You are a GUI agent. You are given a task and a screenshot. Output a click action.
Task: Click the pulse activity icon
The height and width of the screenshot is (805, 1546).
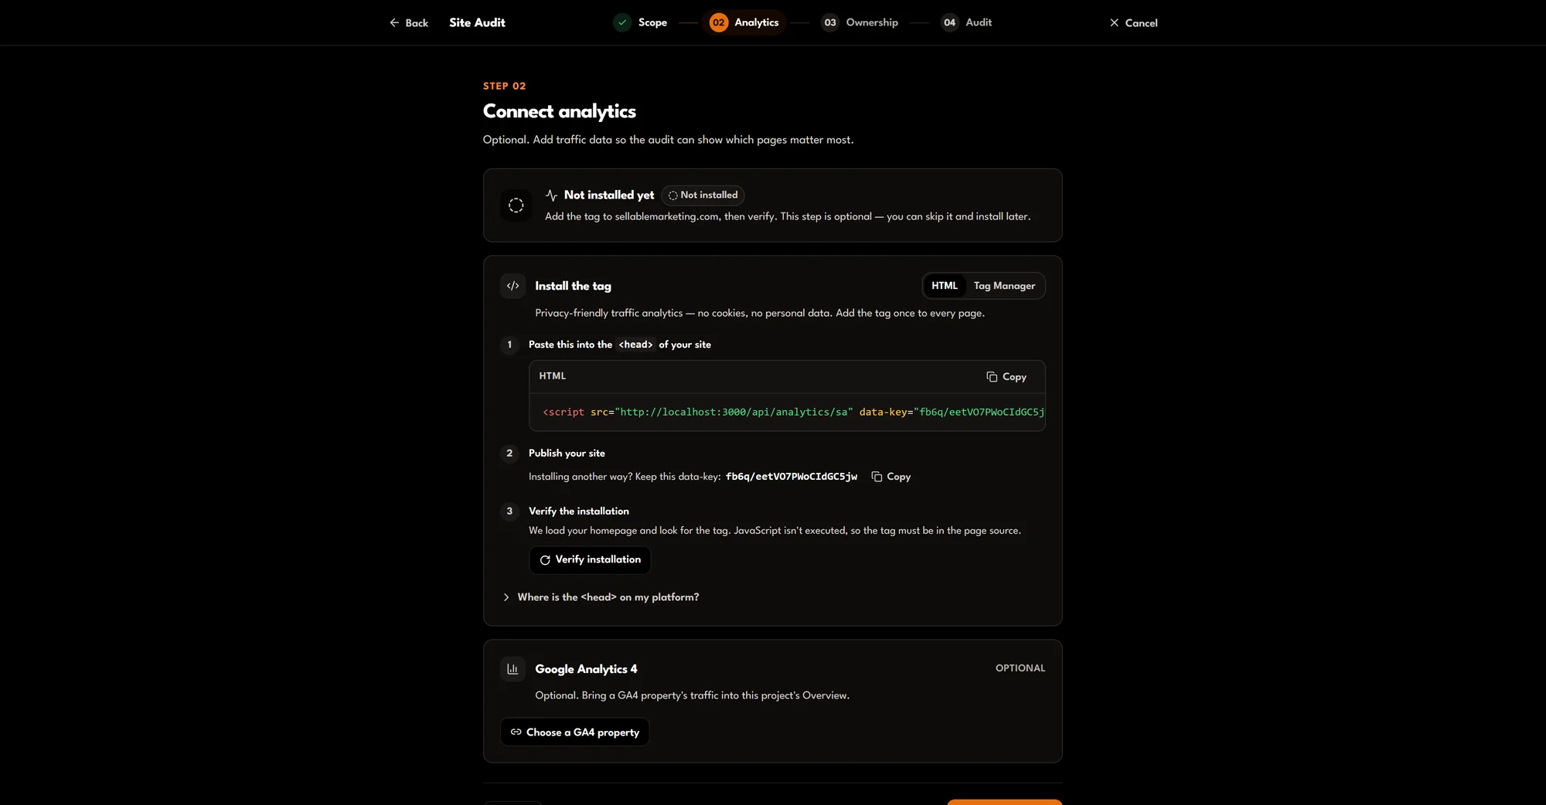pos(551,195)
